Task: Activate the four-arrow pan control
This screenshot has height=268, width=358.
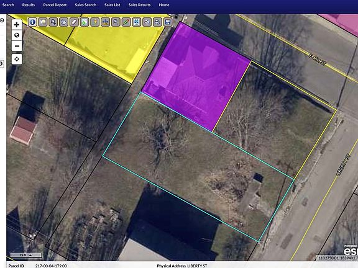Action: point(17,60)
